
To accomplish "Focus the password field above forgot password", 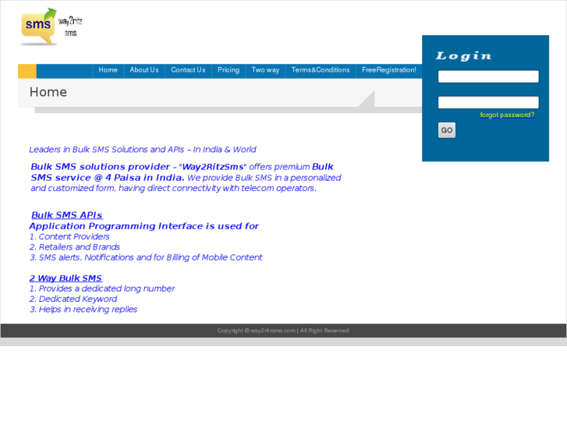I will 488,102.
